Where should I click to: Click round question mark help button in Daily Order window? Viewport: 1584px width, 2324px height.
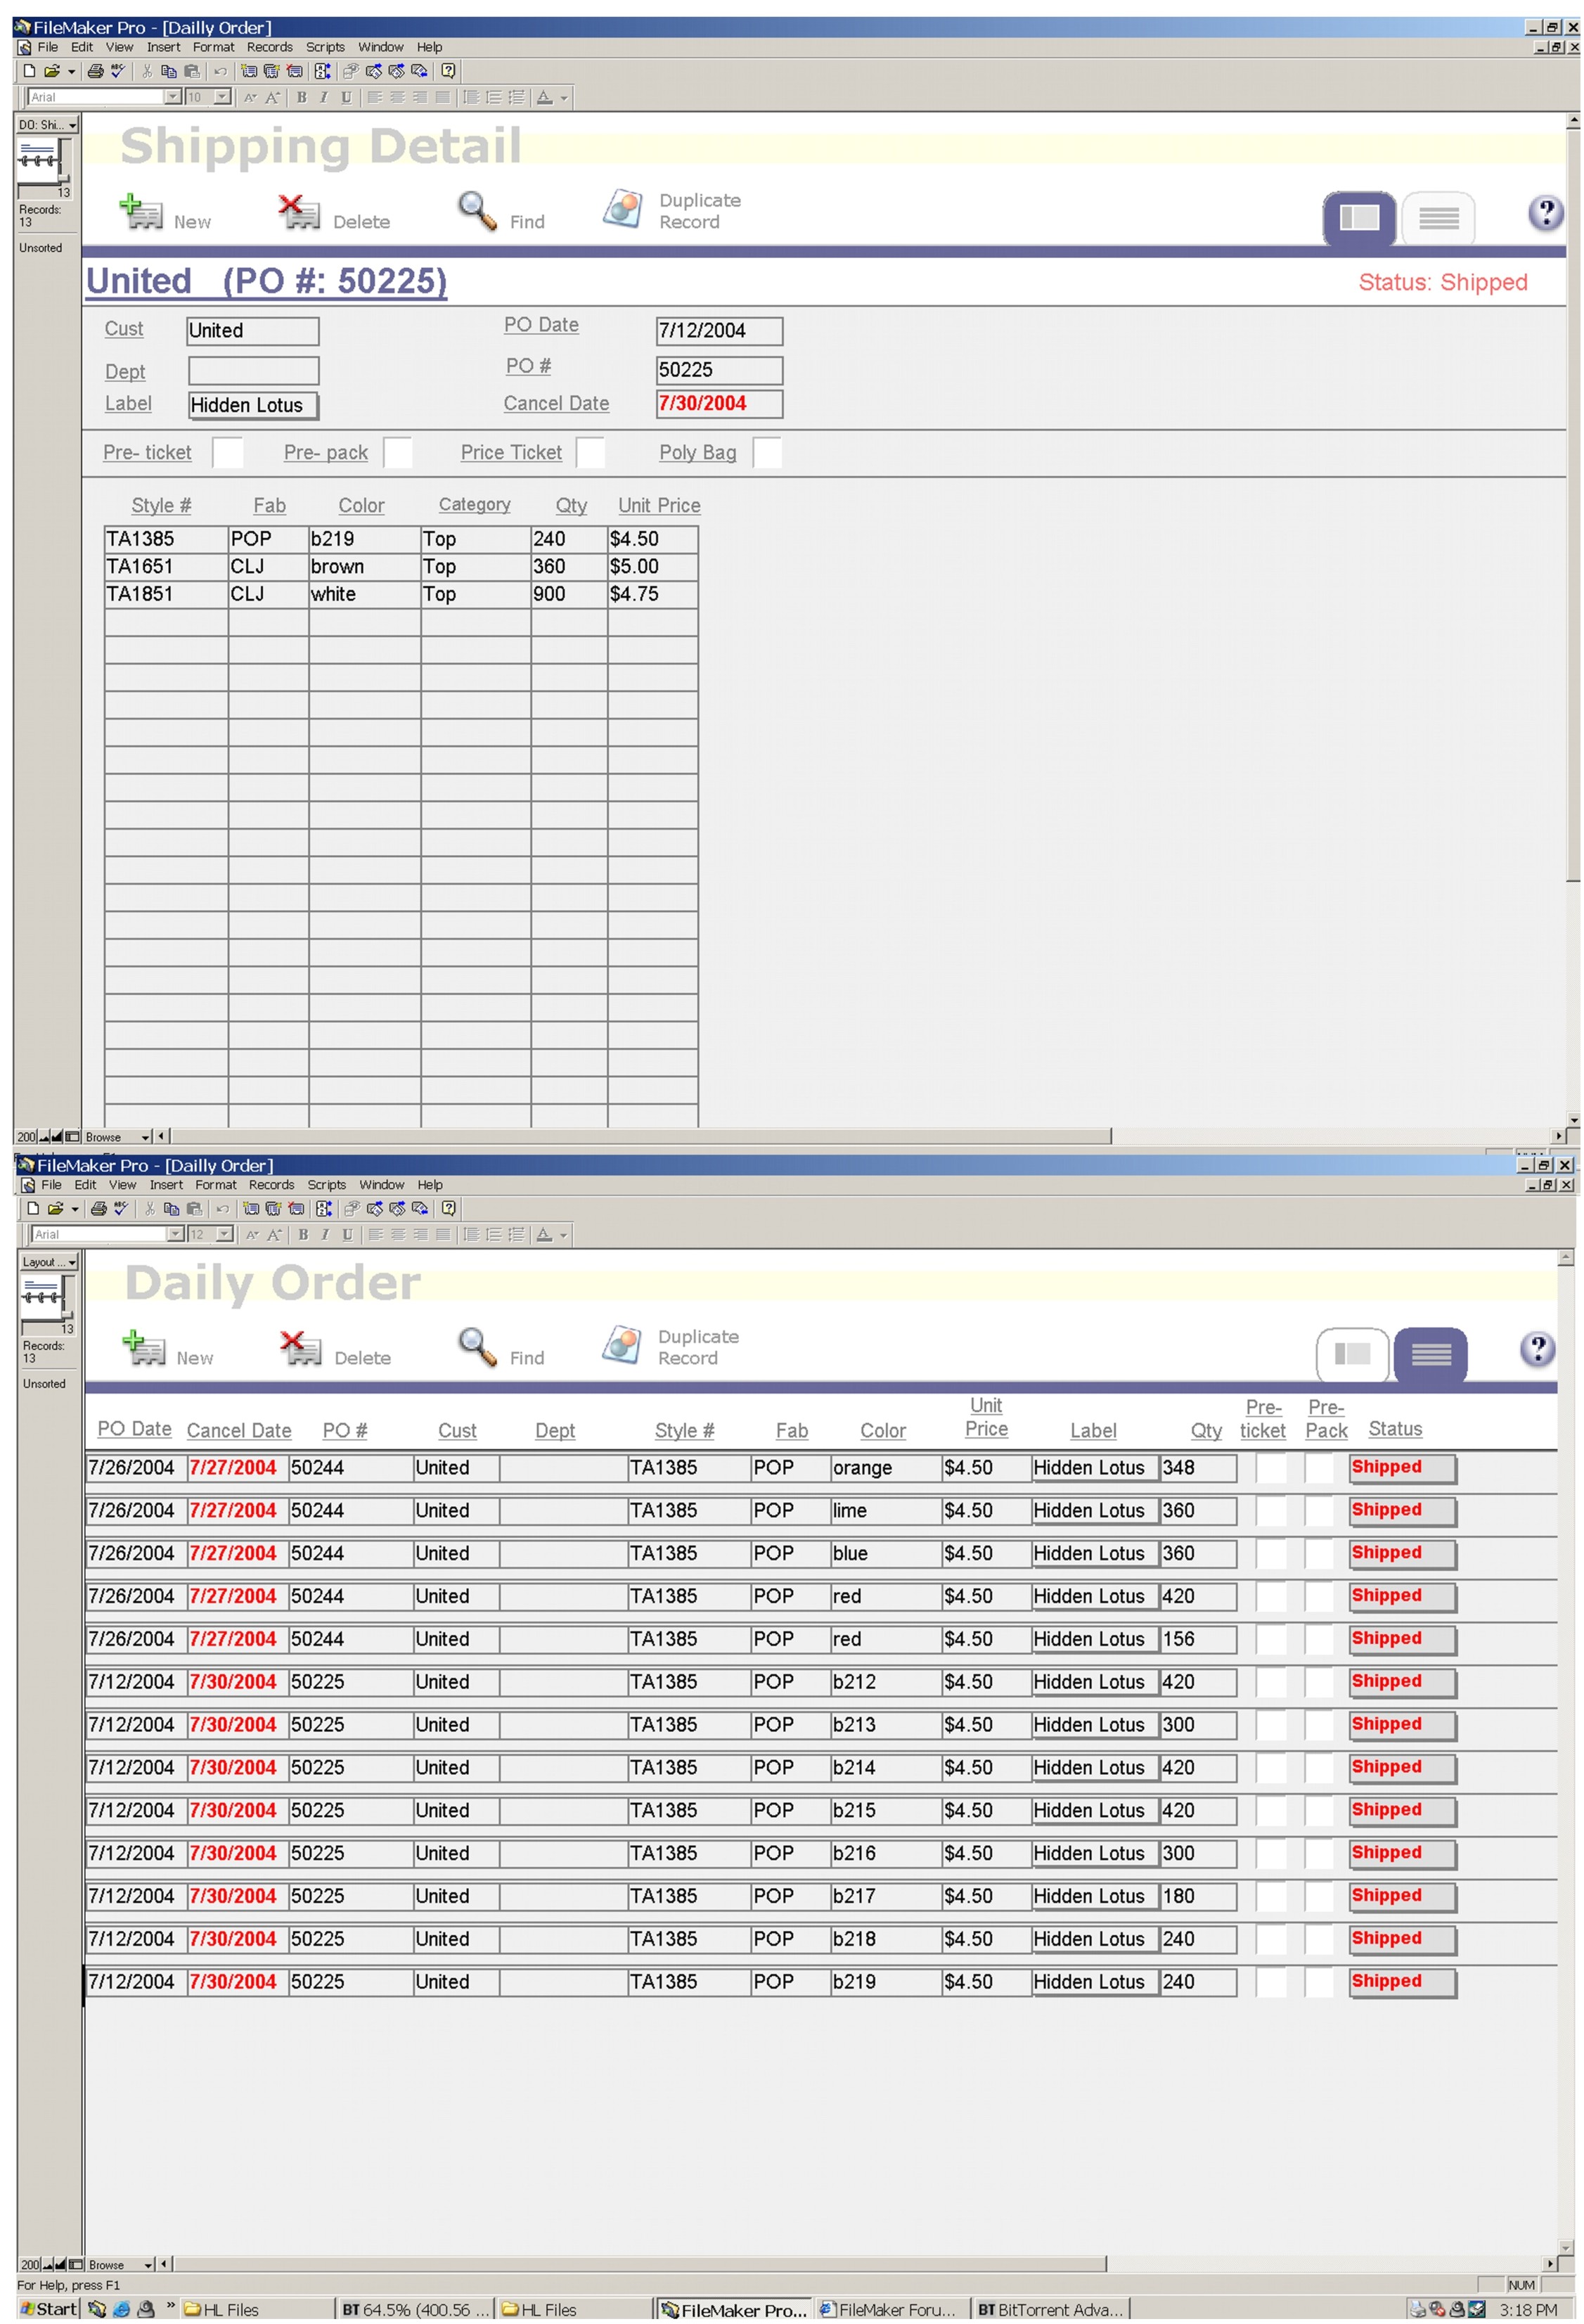(x=1537, y=1349)
